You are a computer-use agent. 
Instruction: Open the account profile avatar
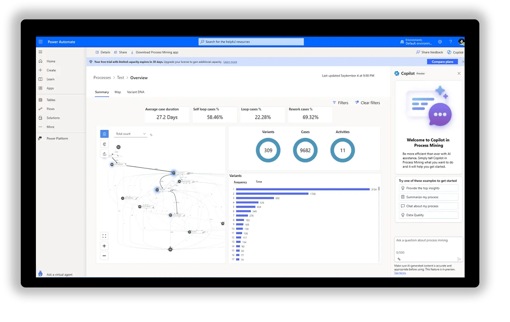(461, 42)
